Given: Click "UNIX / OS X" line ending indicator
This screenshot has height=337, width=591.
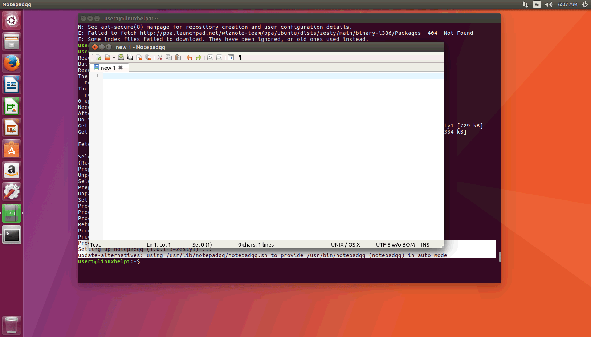Looking at the screenshot, I should 346,245.
